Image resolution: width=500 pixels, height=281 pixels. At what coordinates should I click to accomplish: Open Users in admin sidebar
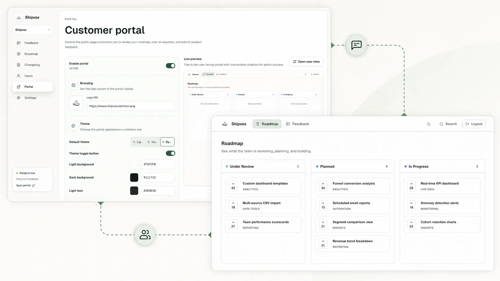tap(33, 76)
